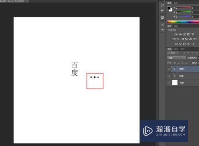Add a Photo Filter adjustment layer

tap(187, 39)
